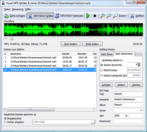
Task: Click the file list scrollbar right arrow
Action: (94, 109)
